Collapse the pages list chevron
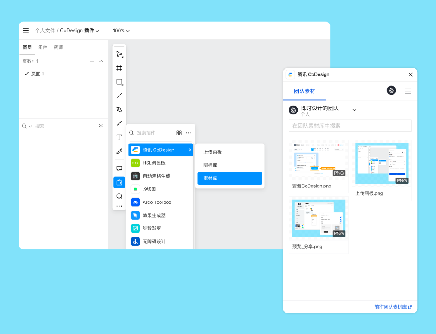 [101, 61]
